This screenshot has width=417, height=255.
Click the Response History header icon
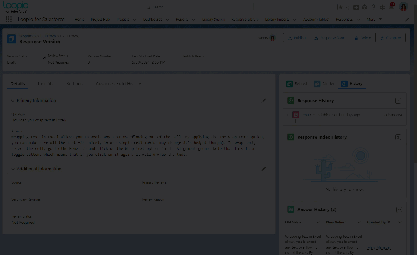coord(291,100)
